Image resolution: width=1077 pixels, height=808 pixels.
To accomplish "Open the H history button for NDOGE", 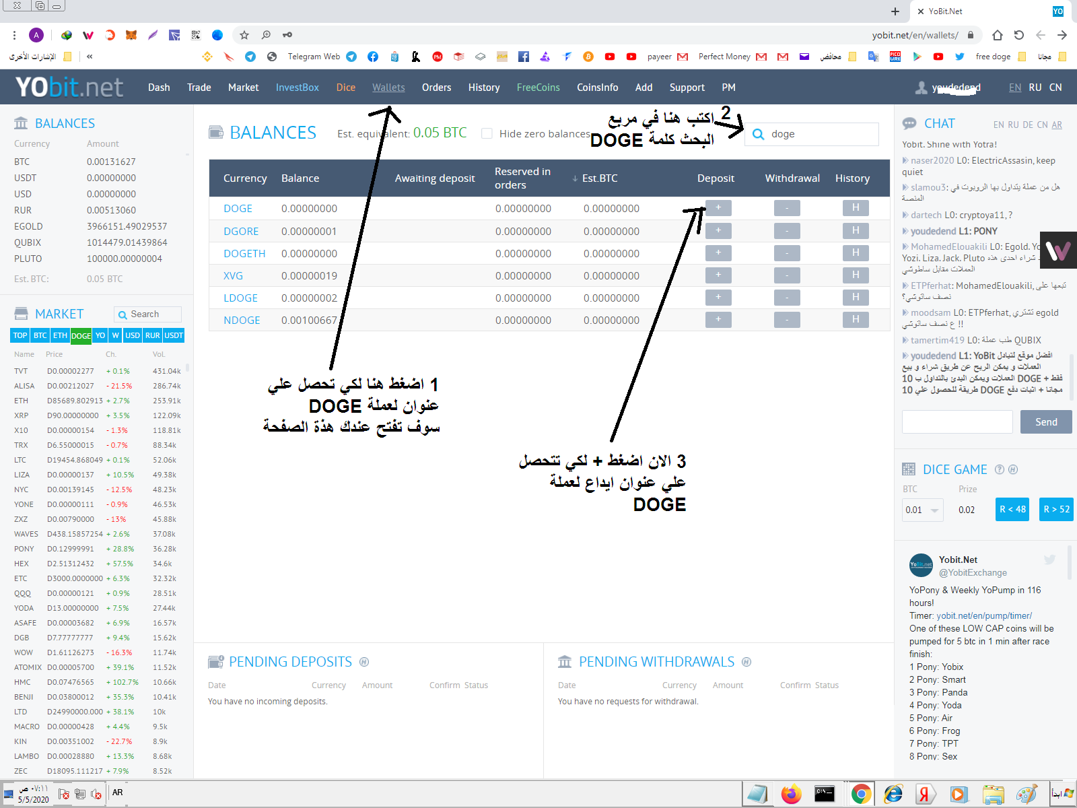I will click(x=856, y=320).
